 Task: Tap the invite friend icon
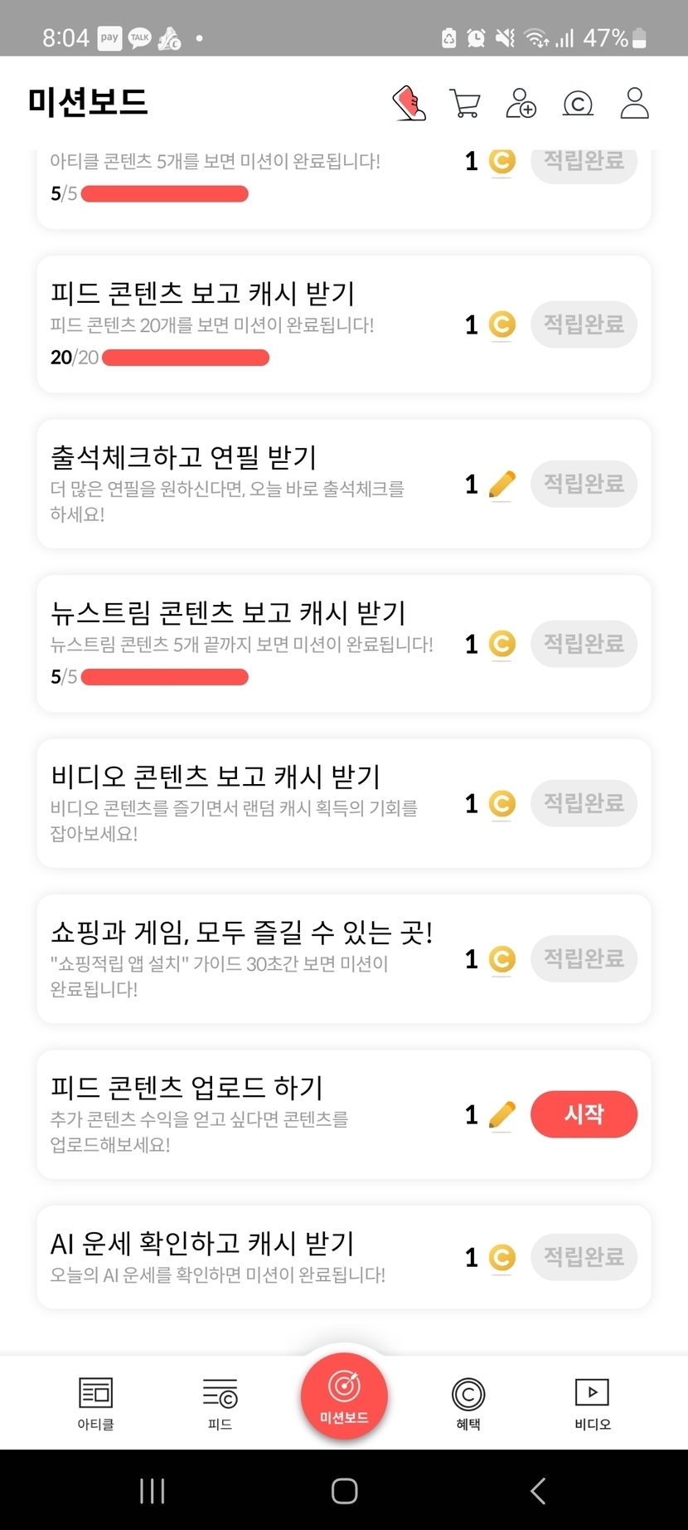521,104
